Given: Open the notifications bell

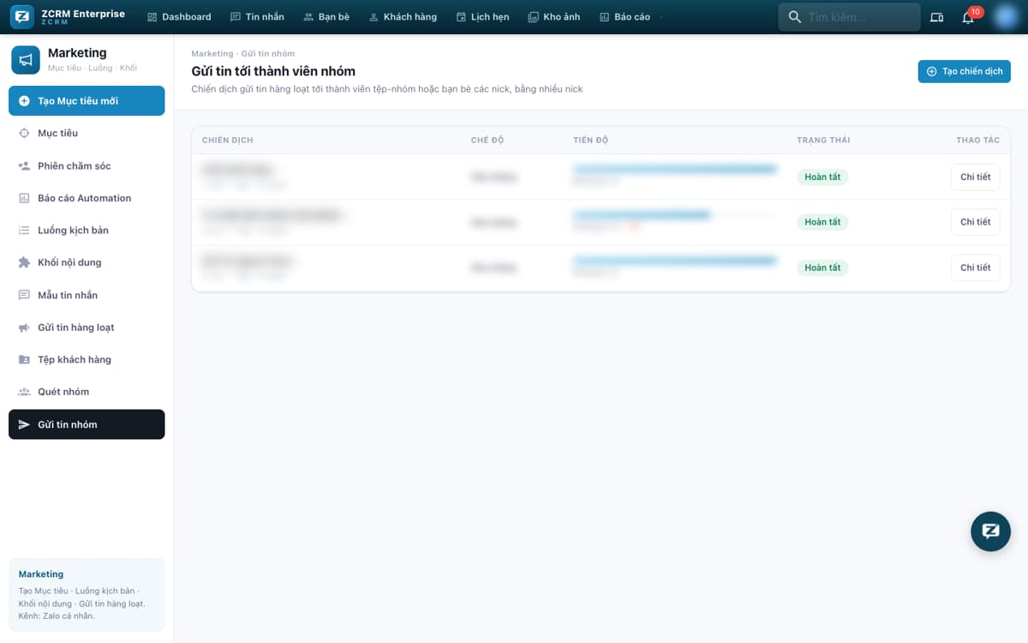Looking at the screenshot, I should [968, 17].
